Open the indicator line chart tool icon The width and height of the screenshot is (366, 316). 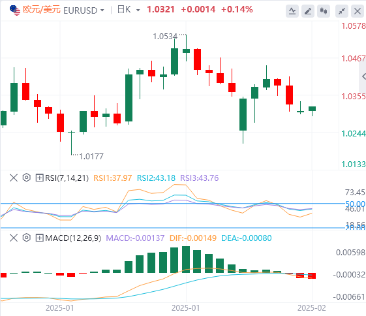tap(292, 11)
